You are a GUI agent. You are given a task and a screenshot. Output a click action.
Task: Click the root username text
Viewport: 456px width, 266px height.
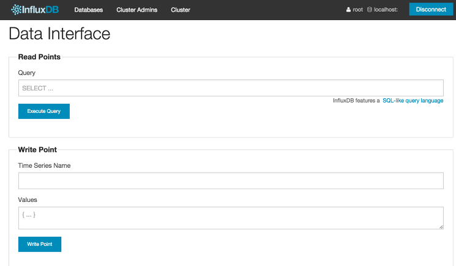click(357, 10)
